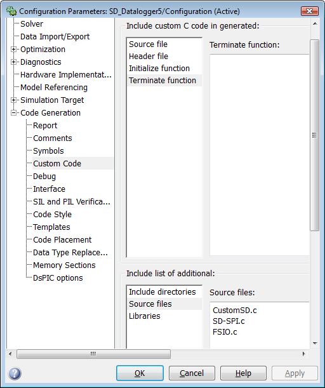Click inside the Terminate function text area
The height and width of the screenshot is (388, 325).
click(260, 155)
